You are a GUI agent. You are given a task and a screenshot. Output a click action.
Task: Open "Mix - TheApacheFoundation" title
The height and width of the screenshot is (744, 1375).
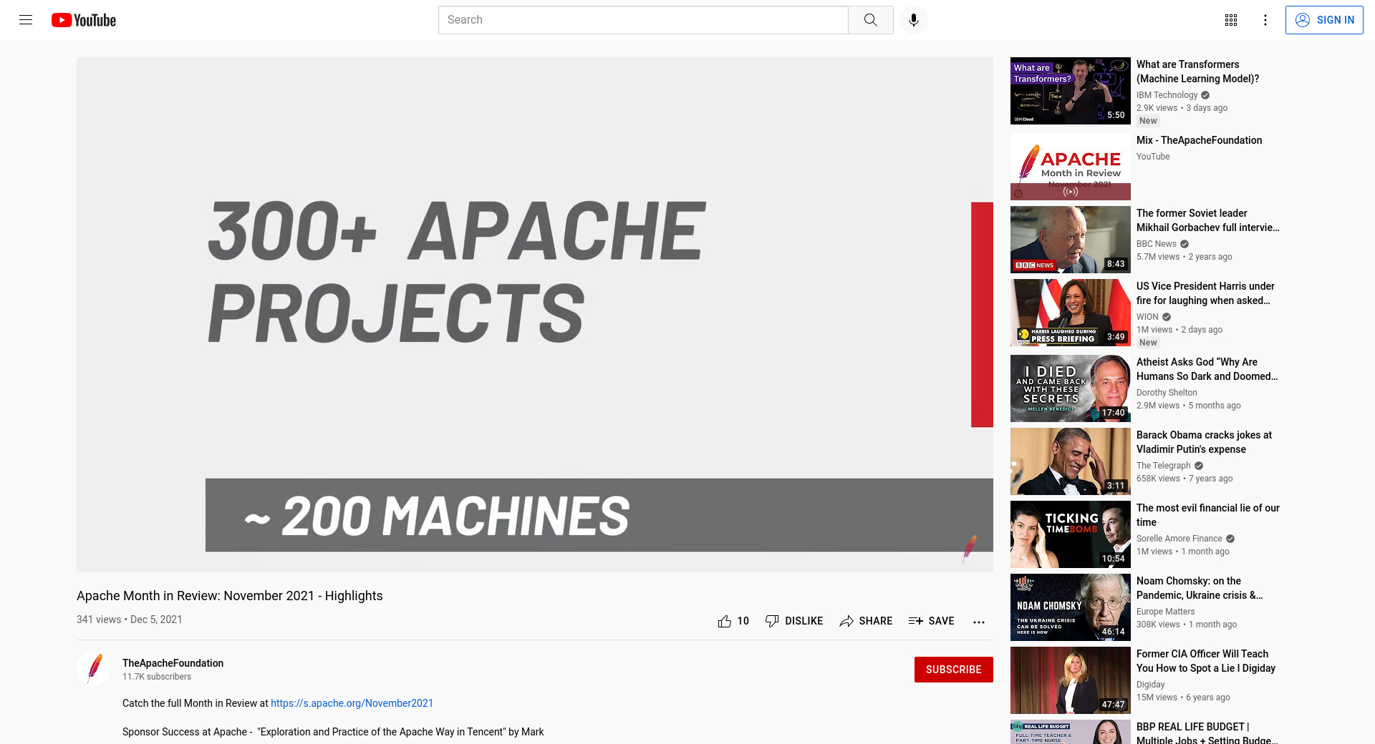click(x=1199, y=140)
